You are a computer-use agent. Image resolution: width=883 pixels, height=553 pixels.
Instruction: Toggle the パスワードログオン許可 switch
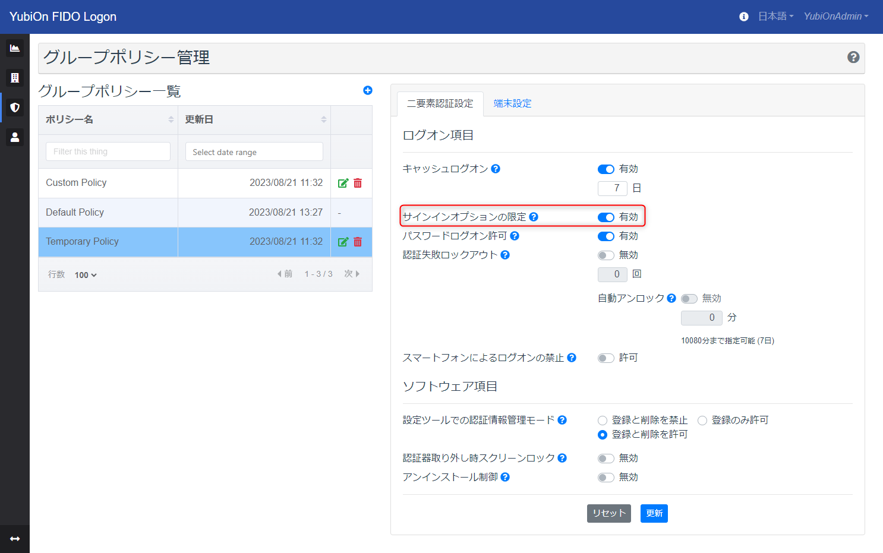[x=606, y=236]
